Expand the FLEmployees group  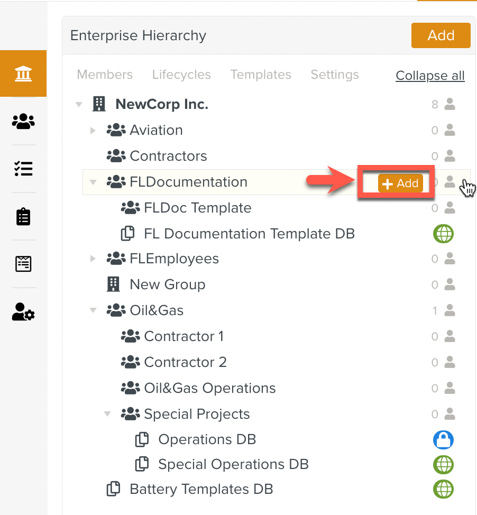click(x=93, y=259)
